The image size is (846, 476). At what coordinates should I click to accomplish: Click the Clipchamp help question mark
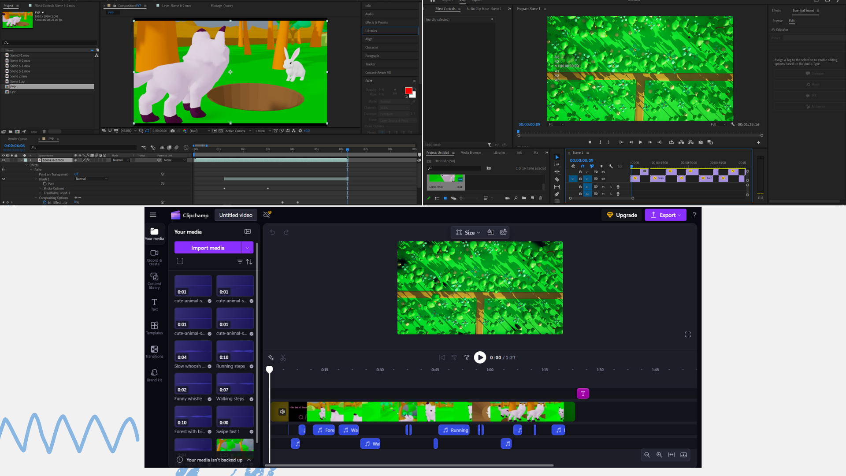tap(694, 215)
